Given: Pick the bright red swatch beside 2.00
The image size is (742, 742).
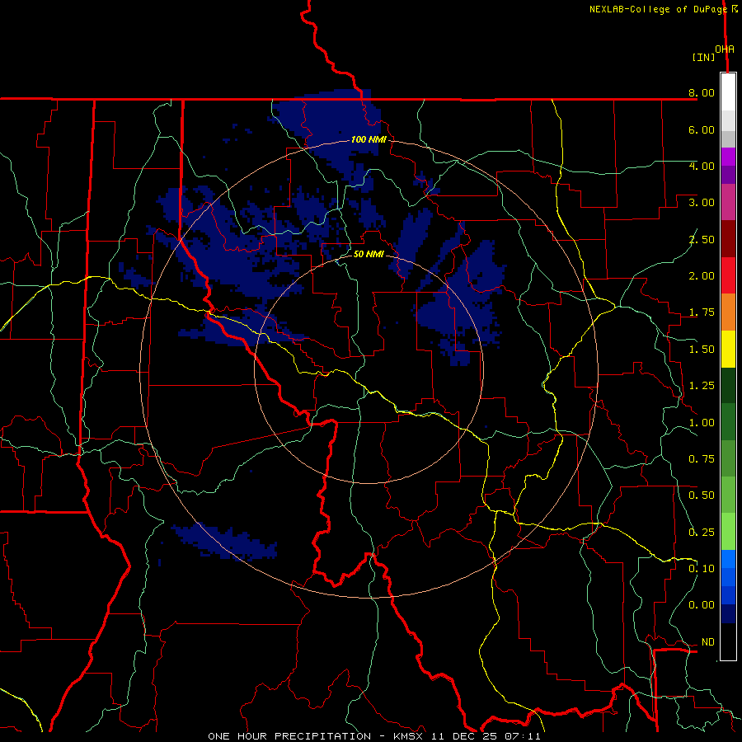Looking at the screenshot, I should [728, 275].
